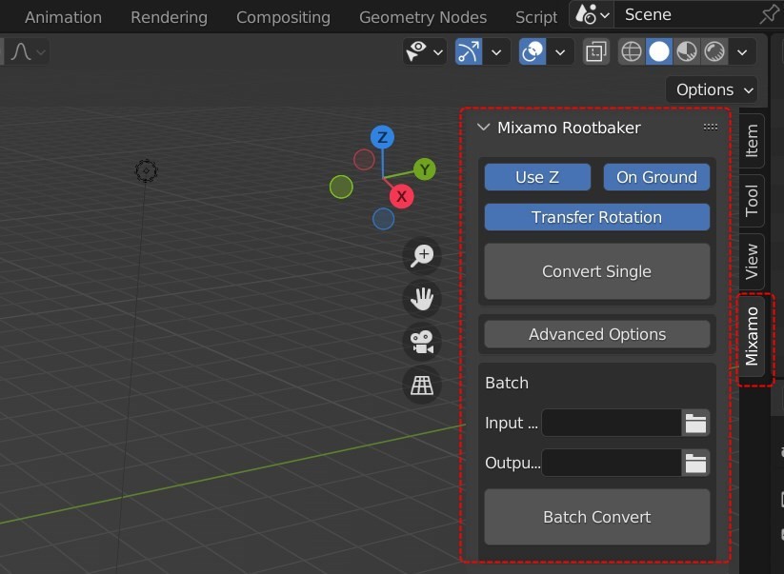Switch to the Compositing workspace tab
Screen dimensions: 784x574
[283, 17]
